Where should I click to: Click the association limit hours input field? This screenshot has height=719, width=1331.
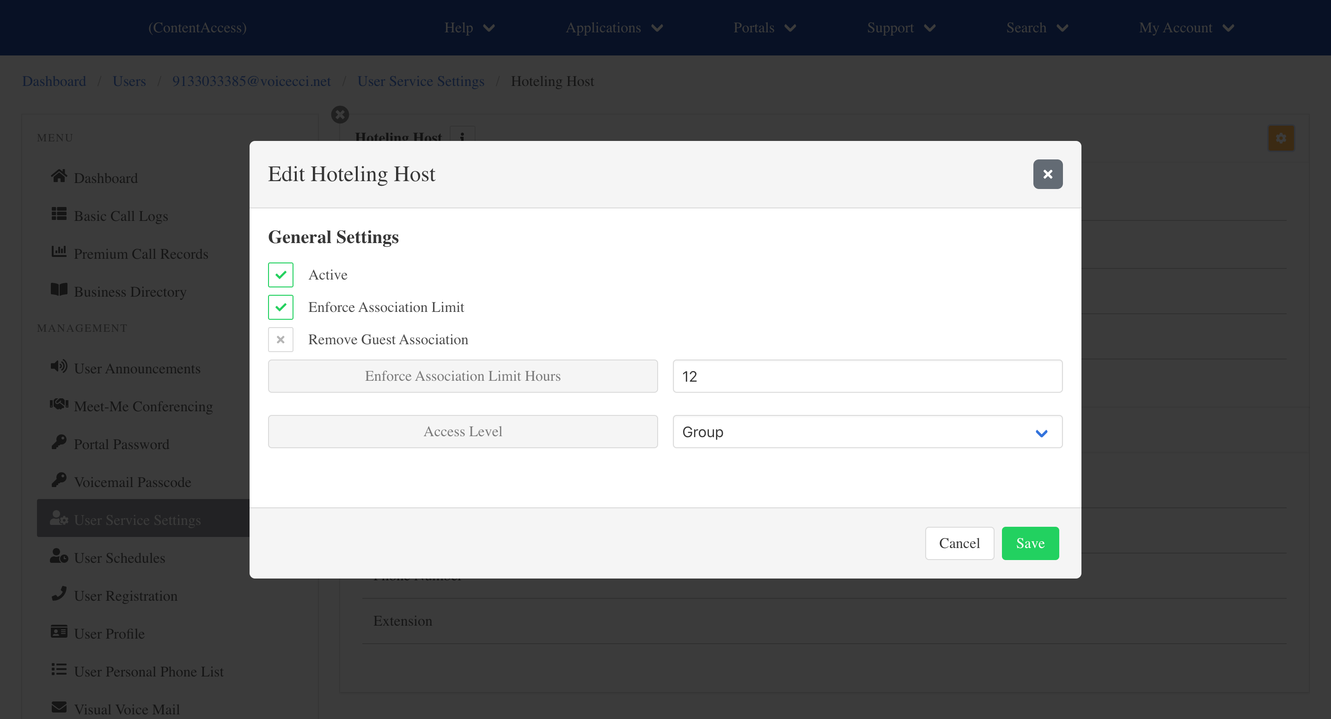867,377
